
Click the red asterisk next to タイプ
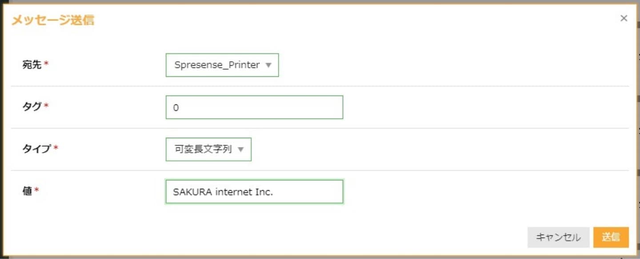56,149
